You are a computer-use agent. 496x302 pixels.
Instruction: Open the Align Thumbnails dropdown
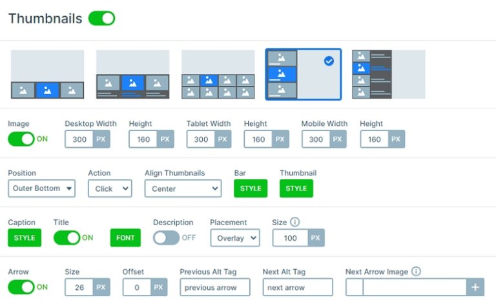coord(183,188)
